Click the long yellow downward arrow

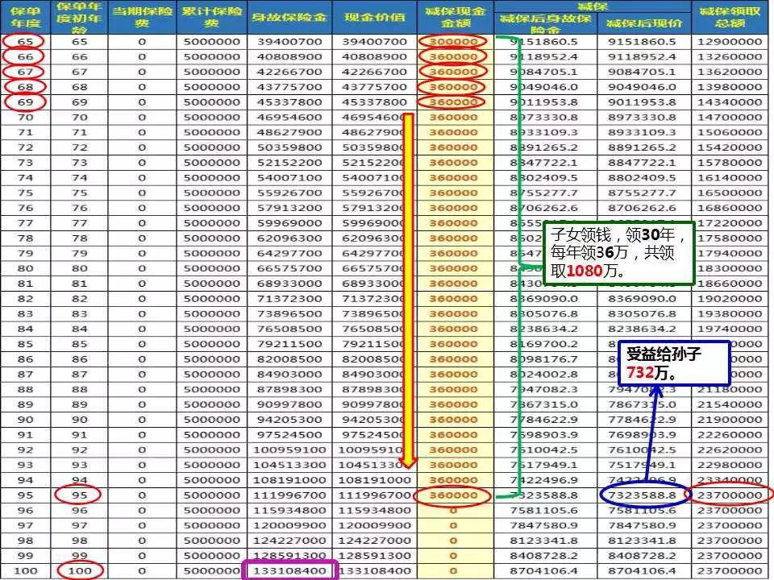(x=409, y=290)
